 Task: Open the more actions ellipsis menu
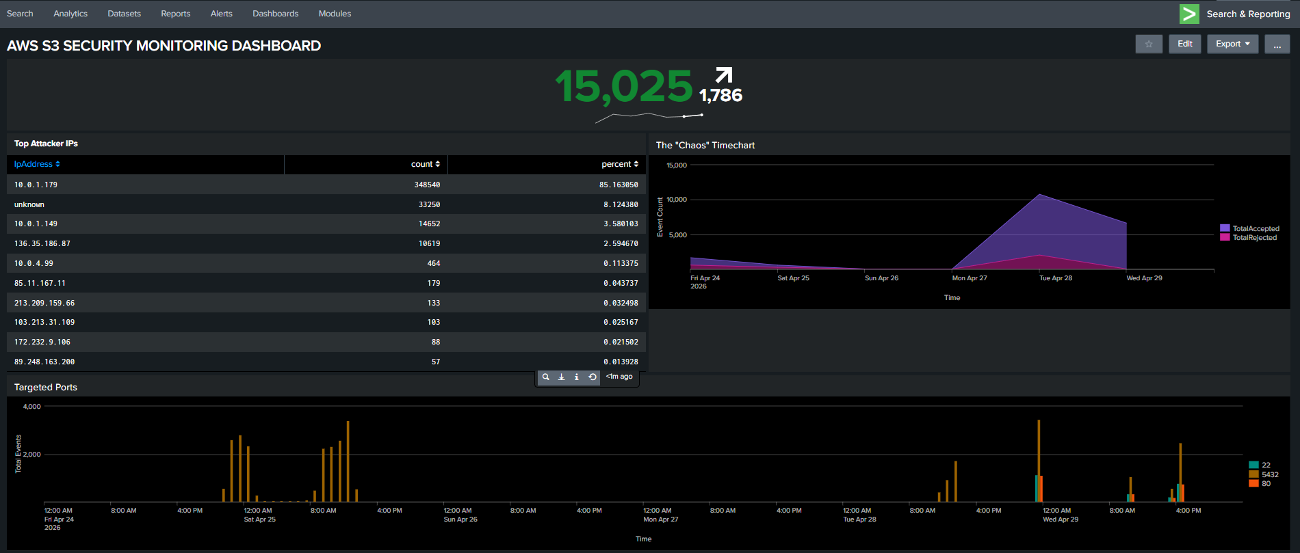(x=1277, y=44)
